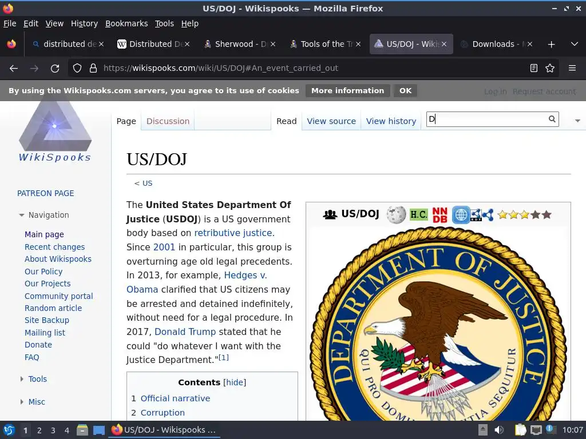Screen dimensions: 586x439
Task: Open a new tab with plus button
Action: (551, 45)
